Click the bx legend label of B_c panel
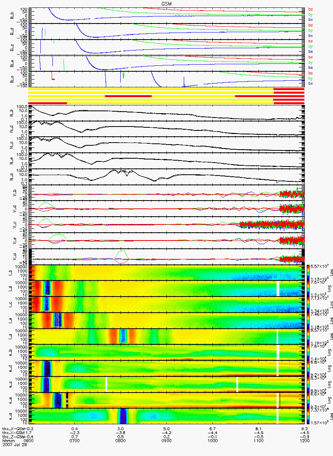This screenshot has height=456, width=333. pos(311,51)
